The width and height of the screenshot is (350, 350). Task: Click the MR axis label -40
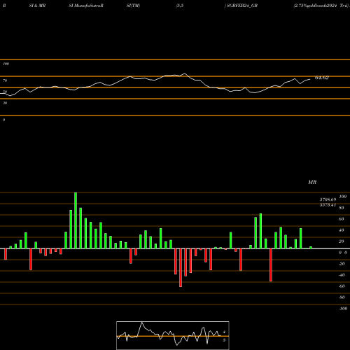[x=342, y=275]
